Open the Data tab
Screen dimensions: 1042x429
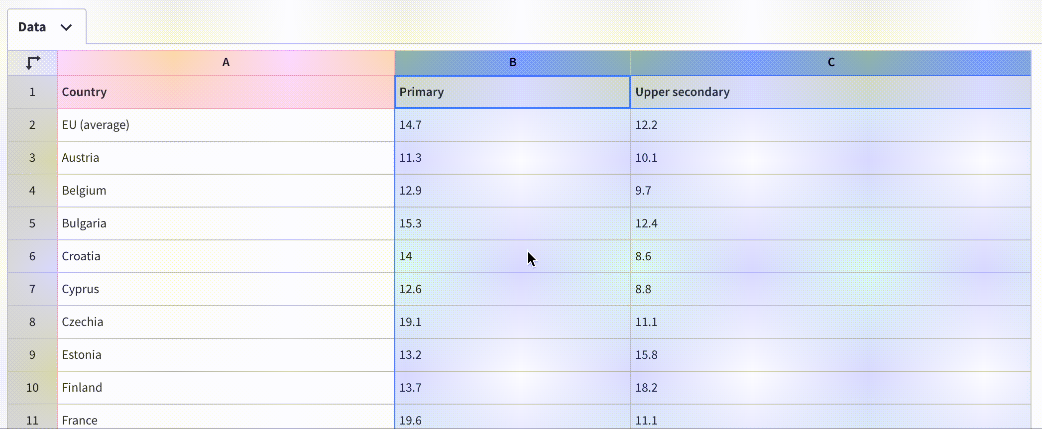pos(32,27)
